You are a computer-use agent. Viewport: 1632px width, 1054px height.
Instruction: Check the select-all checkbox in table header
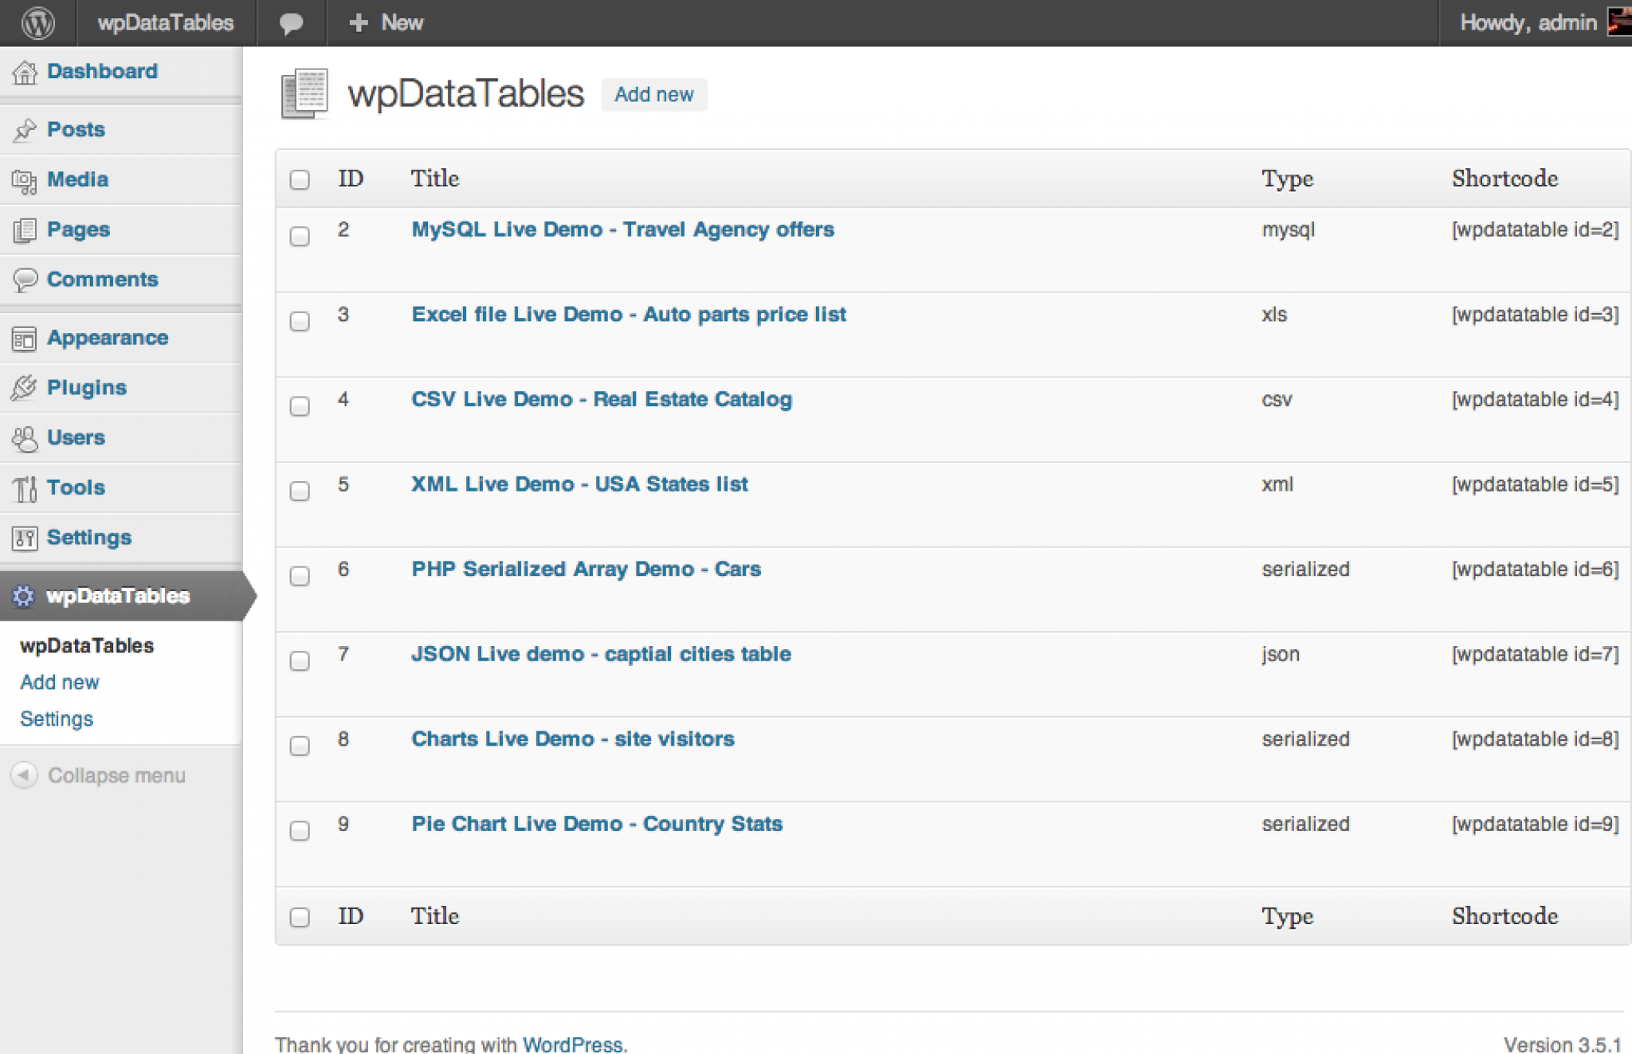pyautogui.click(x=300, y=179)
